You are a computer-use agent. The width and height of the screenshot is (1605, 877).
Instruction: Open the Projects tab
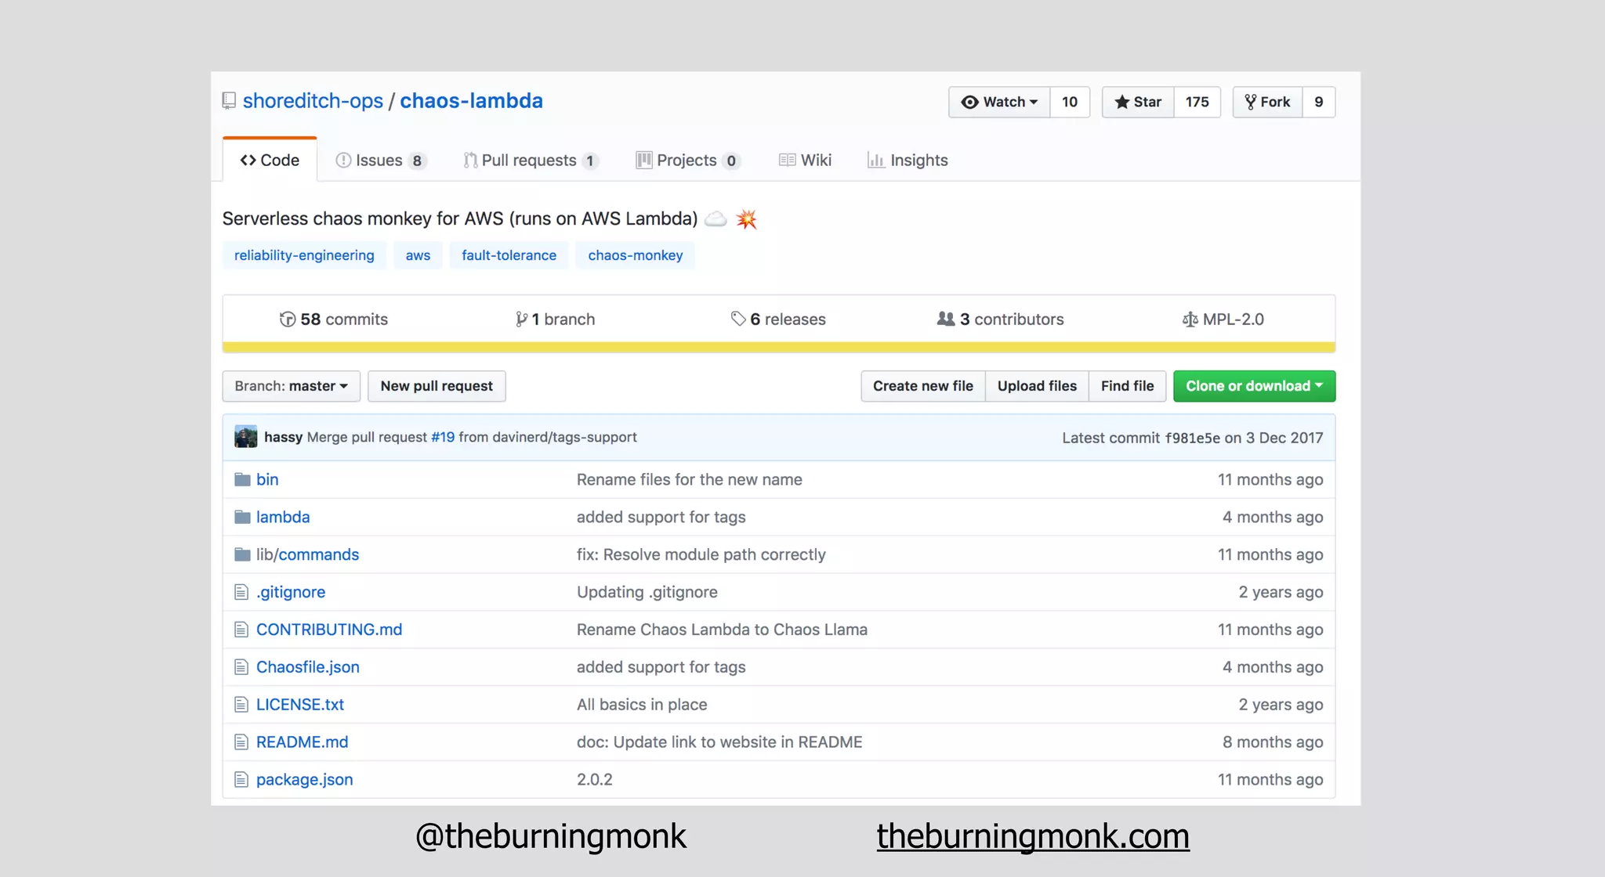pos(688,161)
